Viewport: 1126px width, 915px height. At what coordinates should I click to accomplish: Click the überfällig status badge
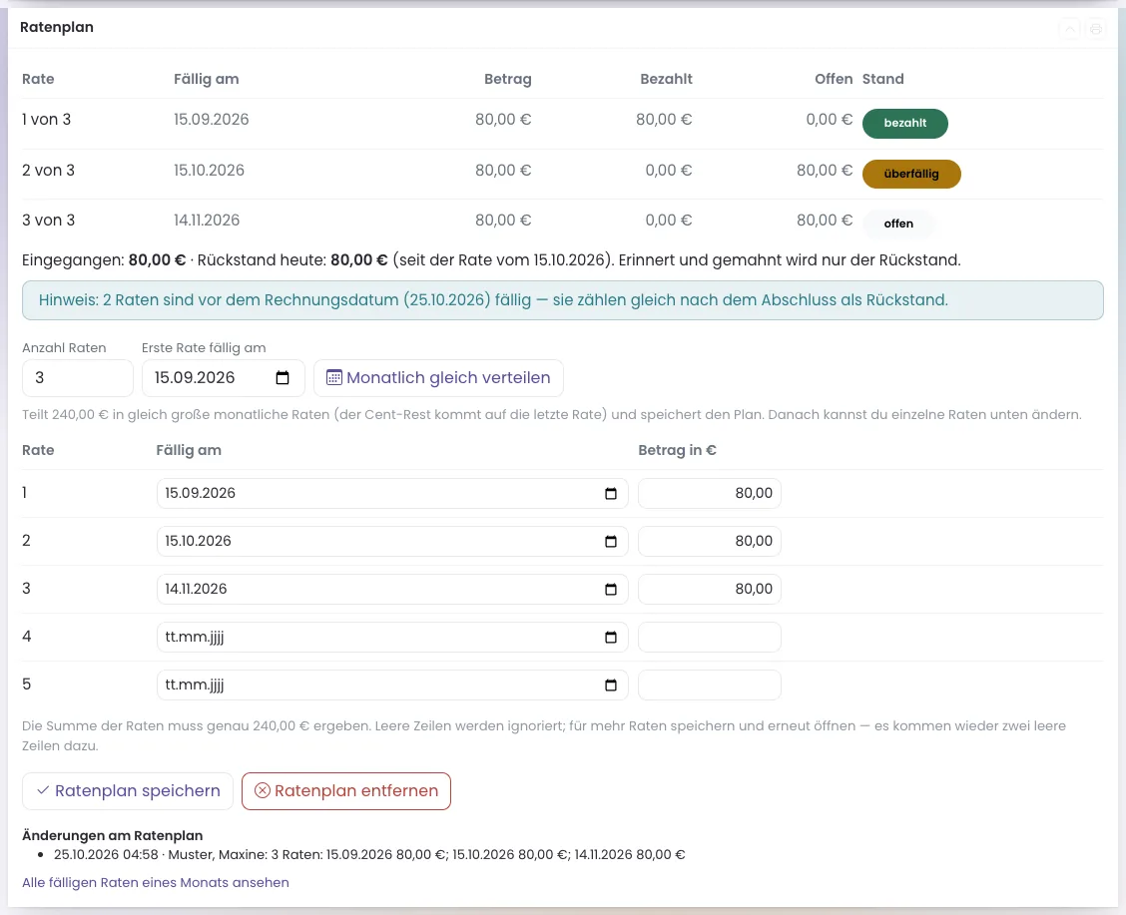[x=911, y=174]
